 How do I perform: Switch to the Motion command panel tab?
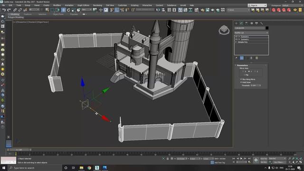(x=252, y=23)
